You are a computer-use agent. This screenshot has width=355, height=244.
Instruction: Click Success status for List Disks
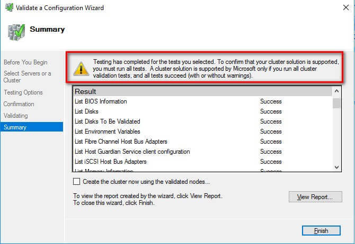click(x=271, y=111)
